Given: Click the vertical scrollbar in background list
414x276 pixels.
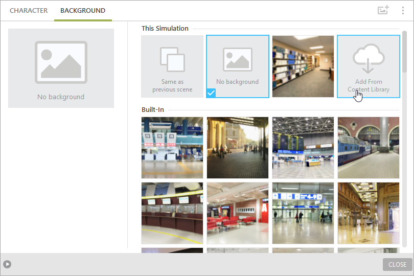Looking at the screenshot, I should coord(404,51).
